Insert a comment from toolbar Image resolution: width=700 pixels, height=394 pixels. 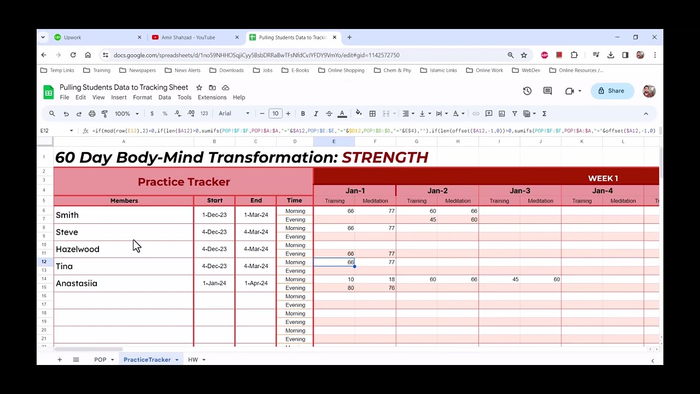pyautogui.click(x=489, y=114)
